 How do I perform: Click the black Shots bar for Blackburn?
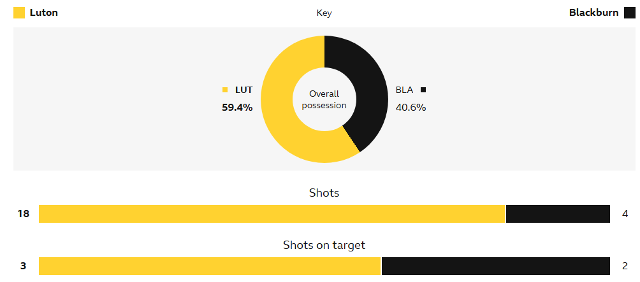558,214
